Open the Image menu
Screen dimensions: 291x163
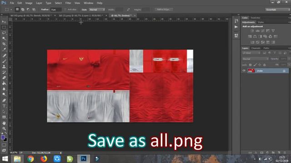[x=29, y=3]
